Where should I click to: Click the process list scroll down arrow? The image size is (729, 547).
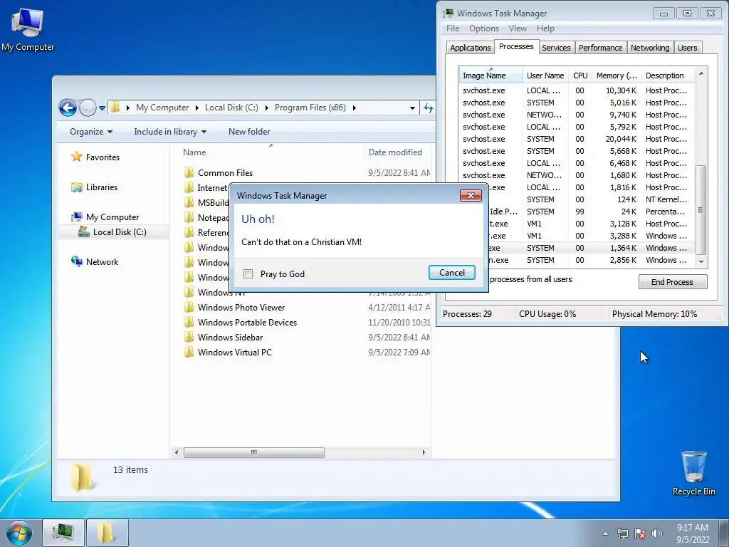[x=701, y=262]
